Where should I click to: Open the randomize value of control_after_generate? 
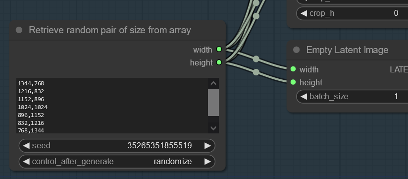click(173, 162)
